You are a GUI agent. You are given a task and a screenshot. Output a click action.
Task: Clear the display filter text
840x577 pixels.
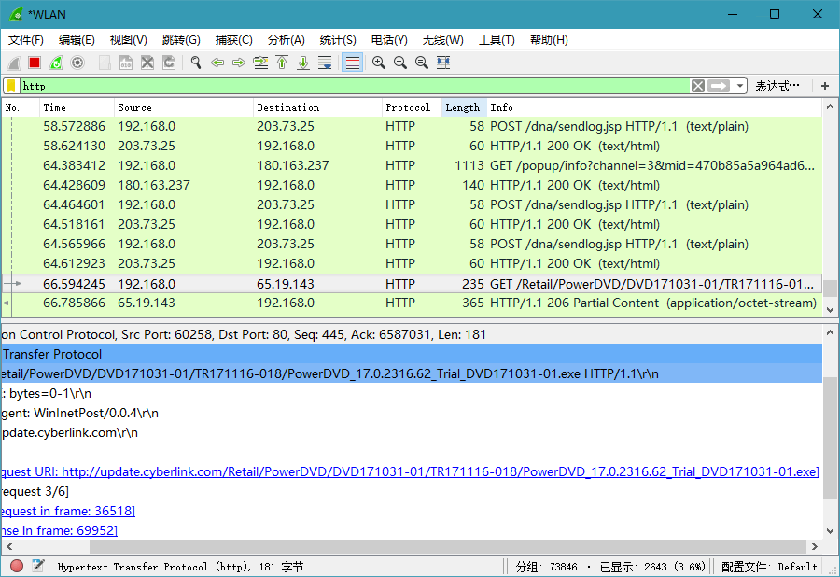pyautogui.click(x=698, y=86)
